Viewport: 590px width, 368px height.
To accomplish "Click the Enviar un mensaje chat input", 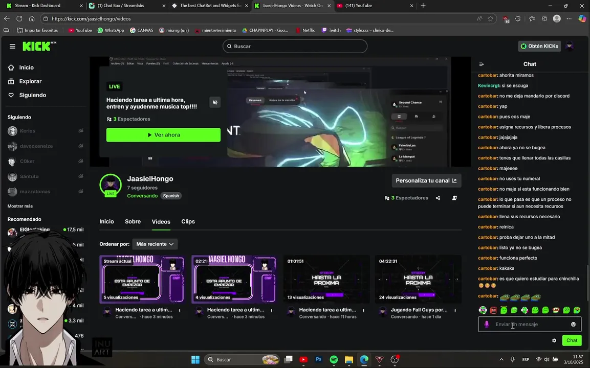I will coord(530,325).
